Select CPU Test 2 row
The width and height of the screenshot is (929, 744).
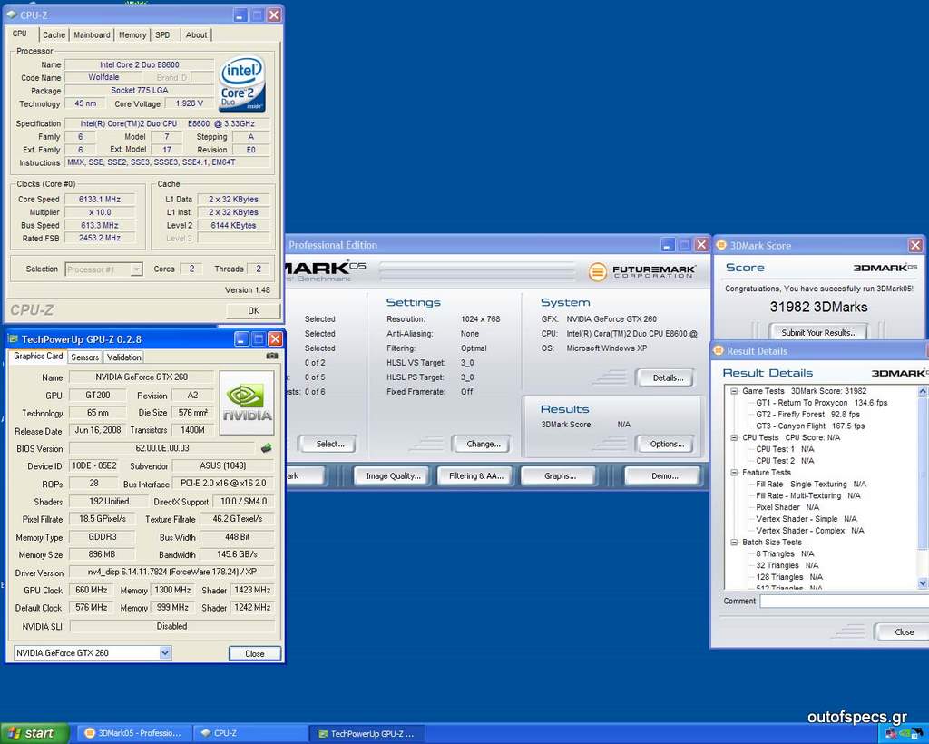[x=785, y=461]
